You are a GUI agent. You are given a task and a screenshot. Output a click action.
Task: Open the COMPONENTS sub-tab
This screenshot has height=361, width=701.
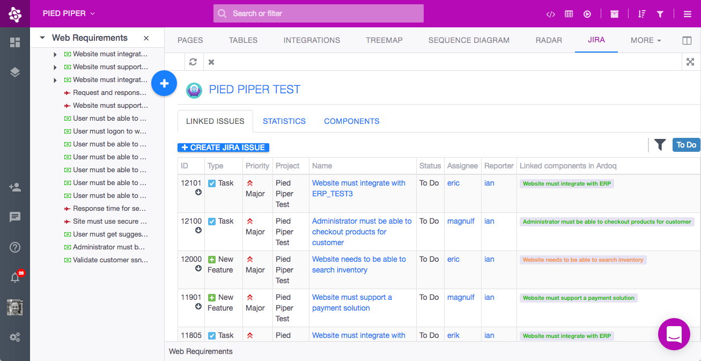352,121
